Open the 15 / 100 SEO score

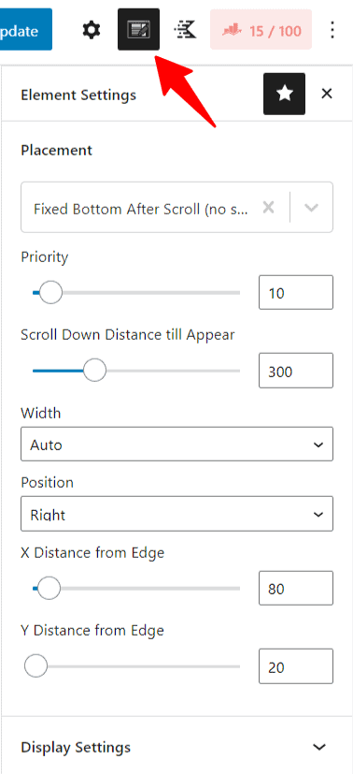(261, 30)
